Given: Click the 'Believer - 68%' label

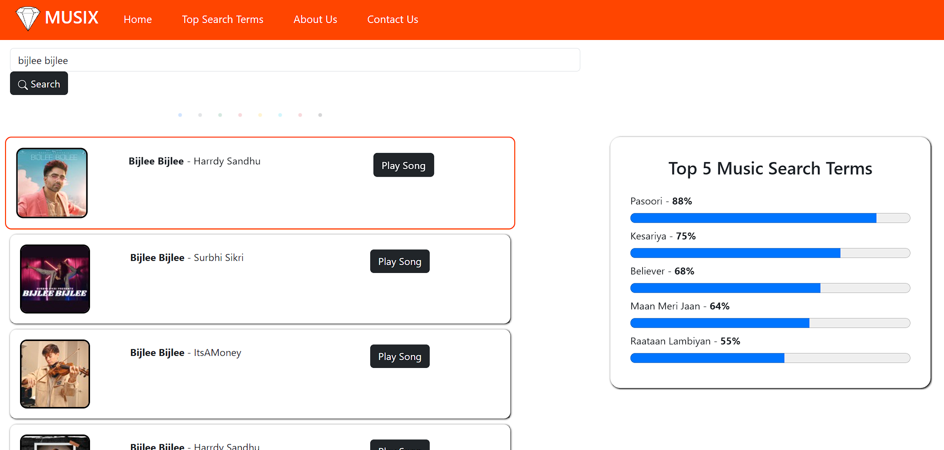Looking at the screenshot, I should tap(662, 271).
